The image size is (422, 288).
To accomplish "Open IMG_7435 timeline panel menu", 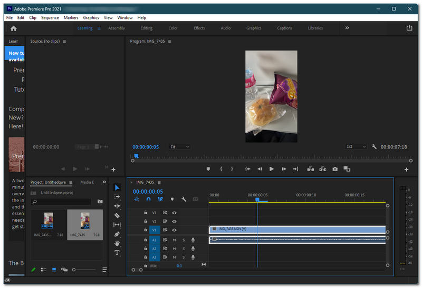I will [159, 182].
